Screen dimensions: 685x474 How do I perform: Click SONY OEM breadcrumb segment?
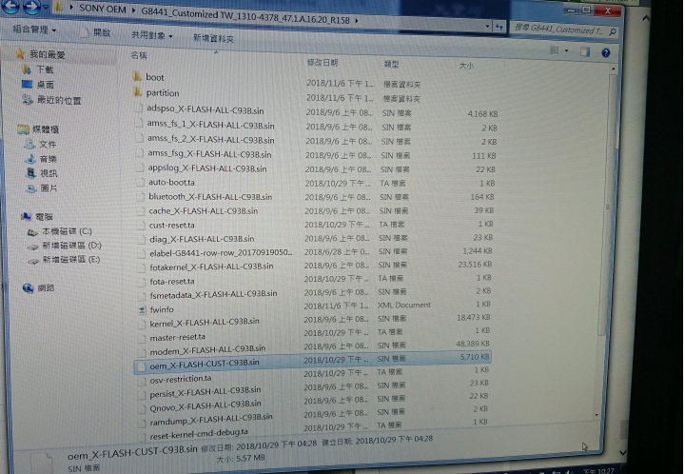coord(102,9)
